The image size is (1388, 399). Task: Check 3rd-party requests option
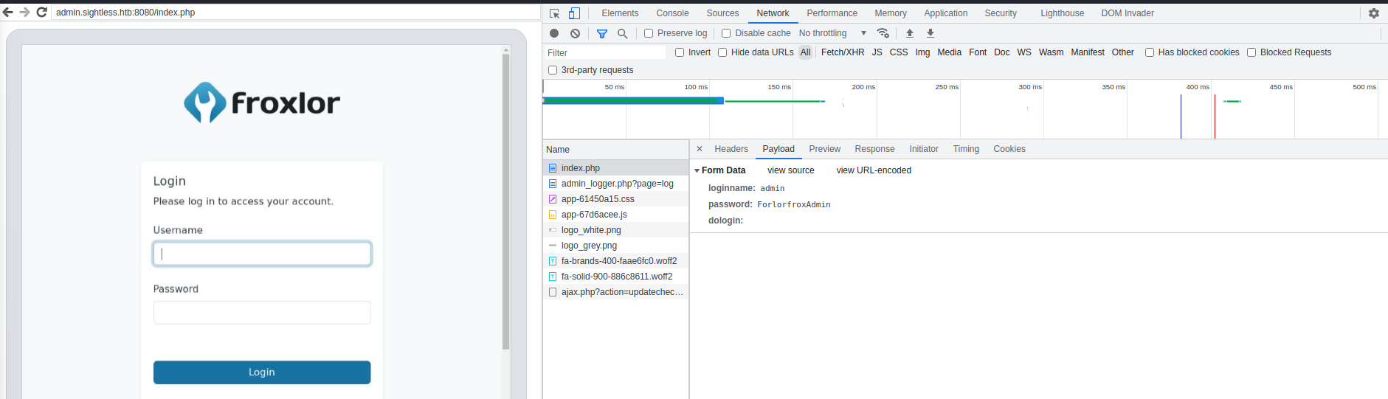(553, 70)
